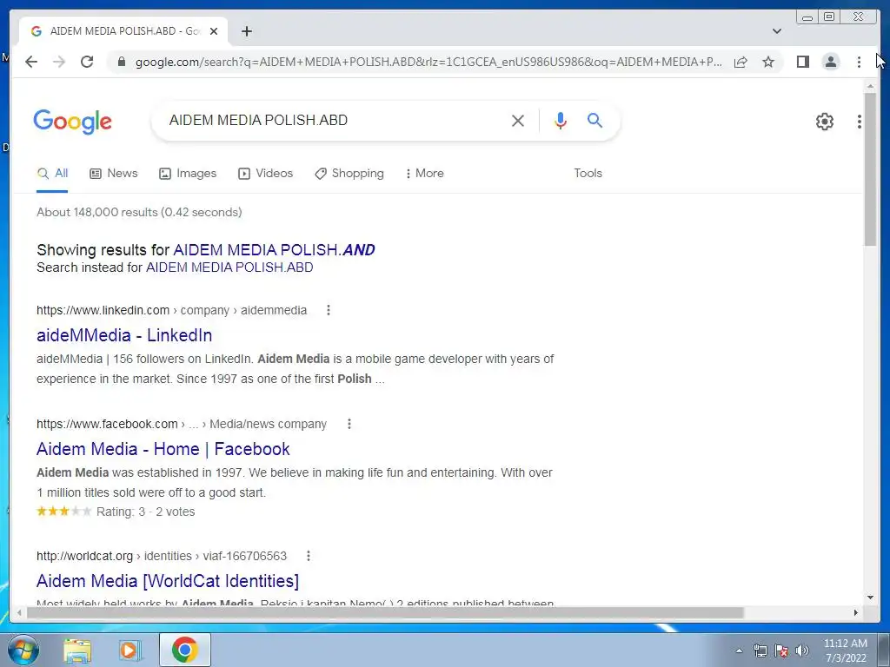Open the Google options menu beside the gear
Image resolution: width=890 pixels, height=667 pixels.
(860, 121)
